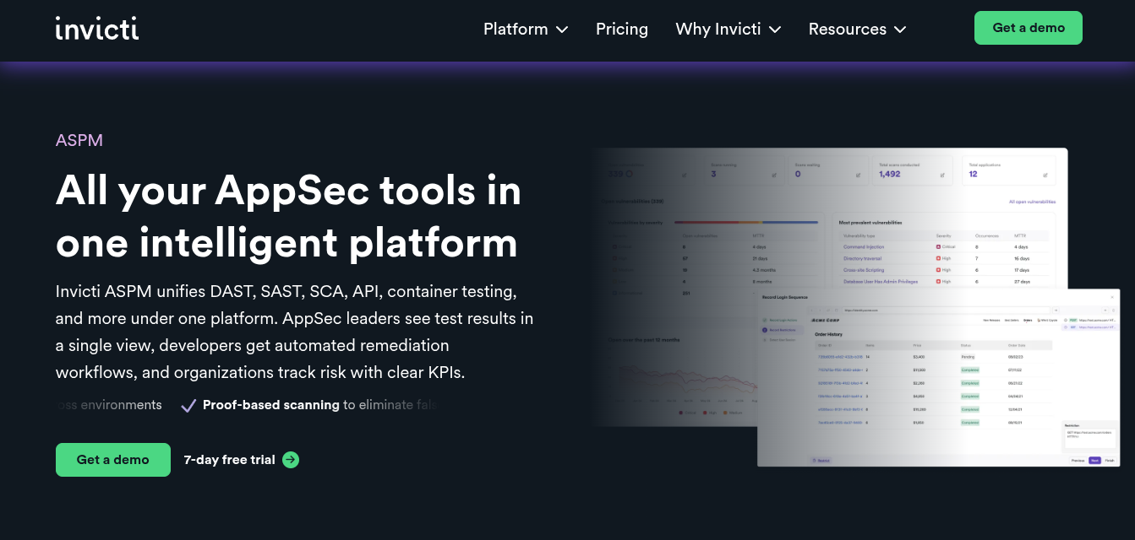Open Directory traversal vulnerability entry
This screenshot has width=1135, height=540.
862,258
